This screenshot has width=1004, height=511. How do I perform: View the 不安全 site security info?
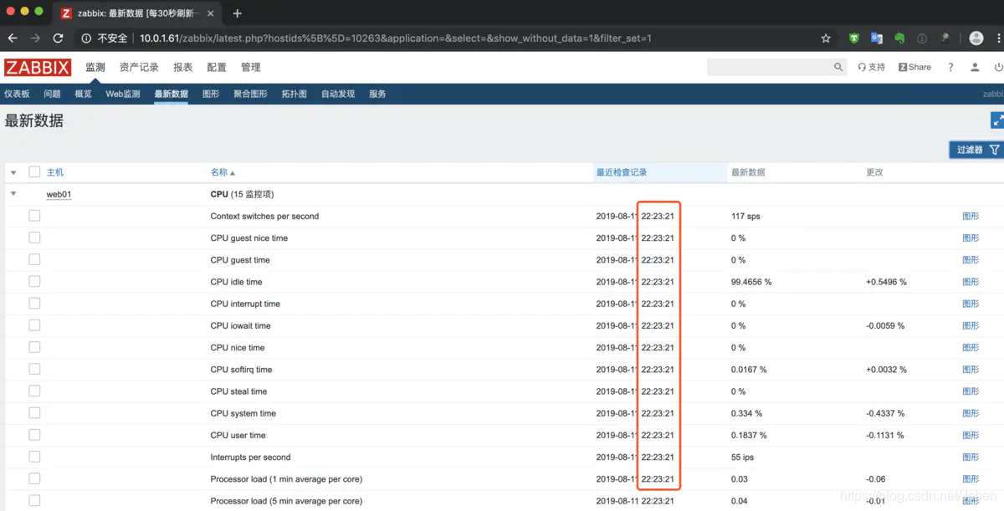tap(105, 38)
